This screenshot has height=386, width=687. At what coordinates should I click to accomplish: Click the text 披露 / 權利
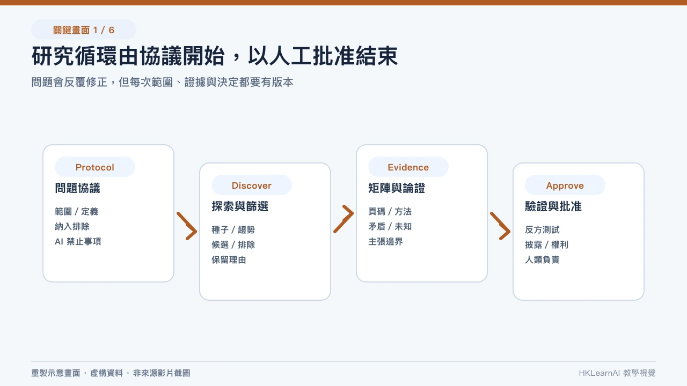click(x=546, y=245)
